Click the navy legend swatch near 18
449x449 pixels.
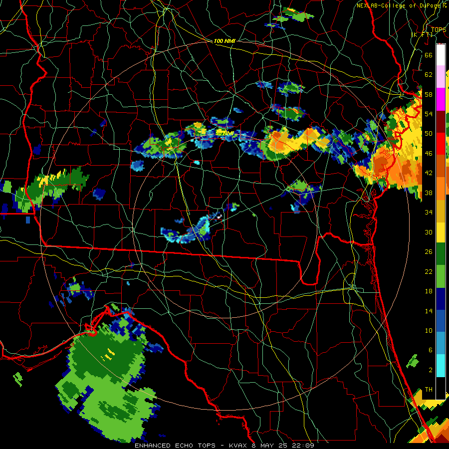pyautogui.click(x=441, y=299)
